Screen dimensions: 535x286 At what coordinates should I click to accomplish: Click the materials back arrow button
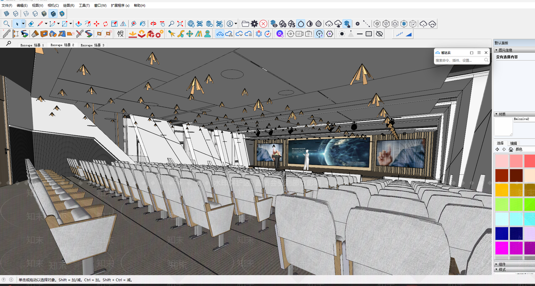tap(497, 150)
